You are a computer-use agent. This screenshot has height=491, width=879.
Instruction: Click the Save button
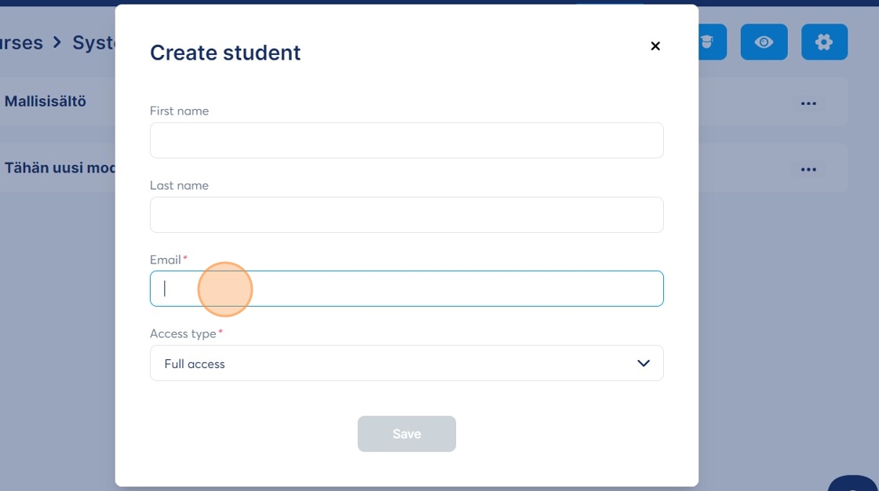point(407,434)
